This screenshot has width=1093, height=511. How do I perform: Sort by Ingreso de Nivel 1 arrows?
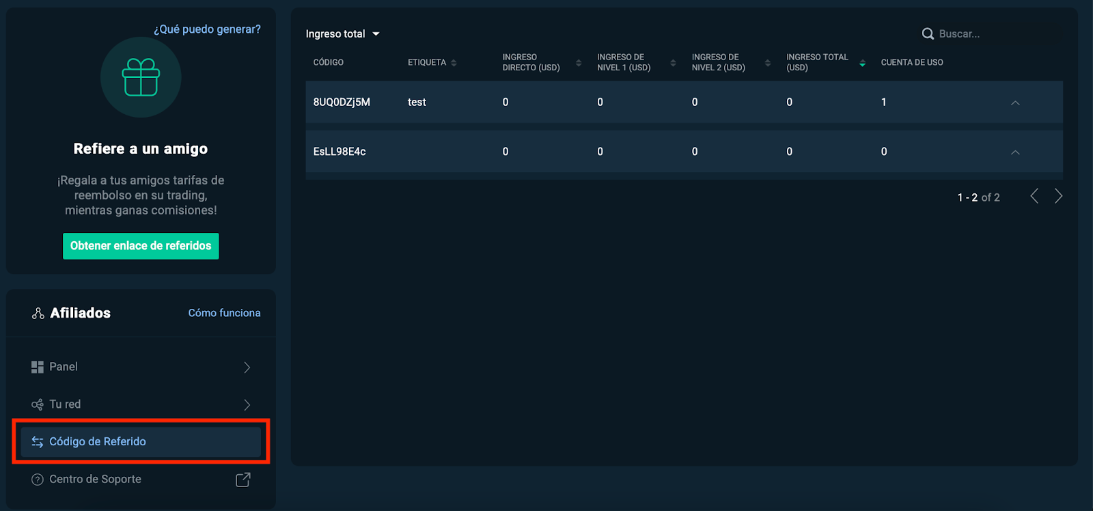pyautogui.click(x=673, y=63)
